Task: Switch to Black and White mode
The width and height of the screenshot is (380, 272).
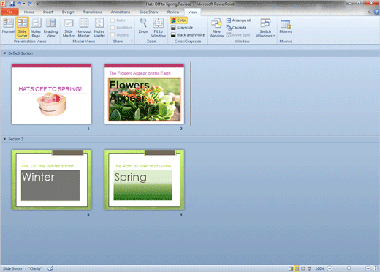Action: 188,35
